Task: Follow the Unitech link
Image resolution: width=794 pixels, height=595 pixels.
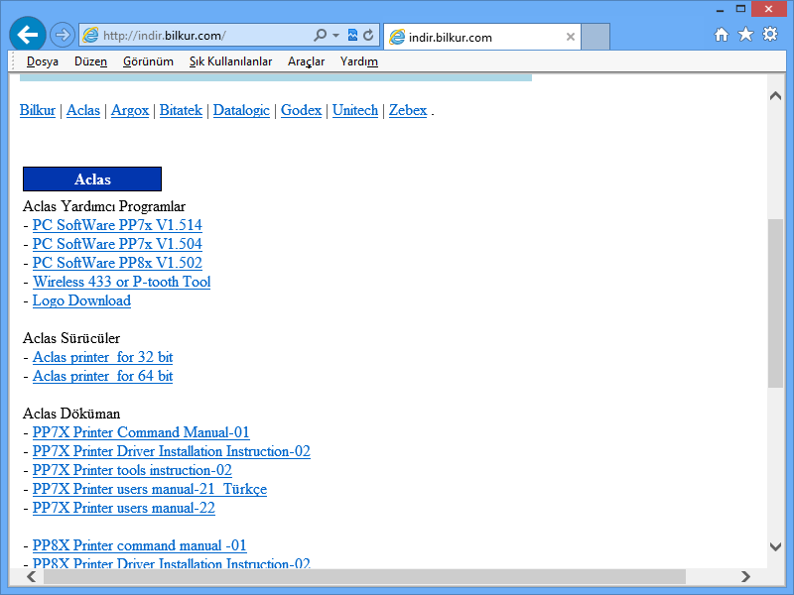Action: click(x=355, y=110)
